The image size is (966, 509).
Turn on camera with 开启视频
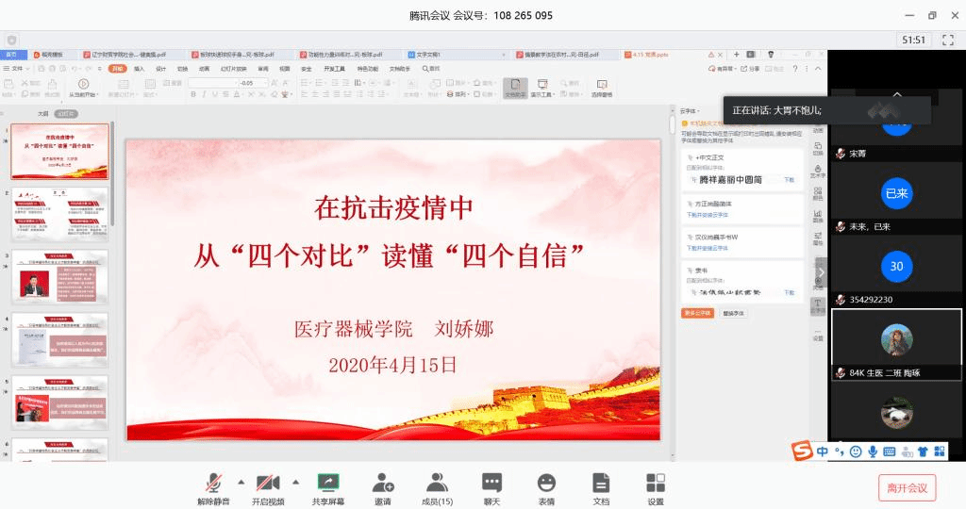click(x=268, y=488)
